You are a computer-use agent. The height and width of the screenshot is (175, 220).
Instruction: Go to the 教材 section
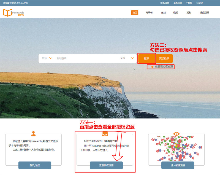(x=164, y=13)
